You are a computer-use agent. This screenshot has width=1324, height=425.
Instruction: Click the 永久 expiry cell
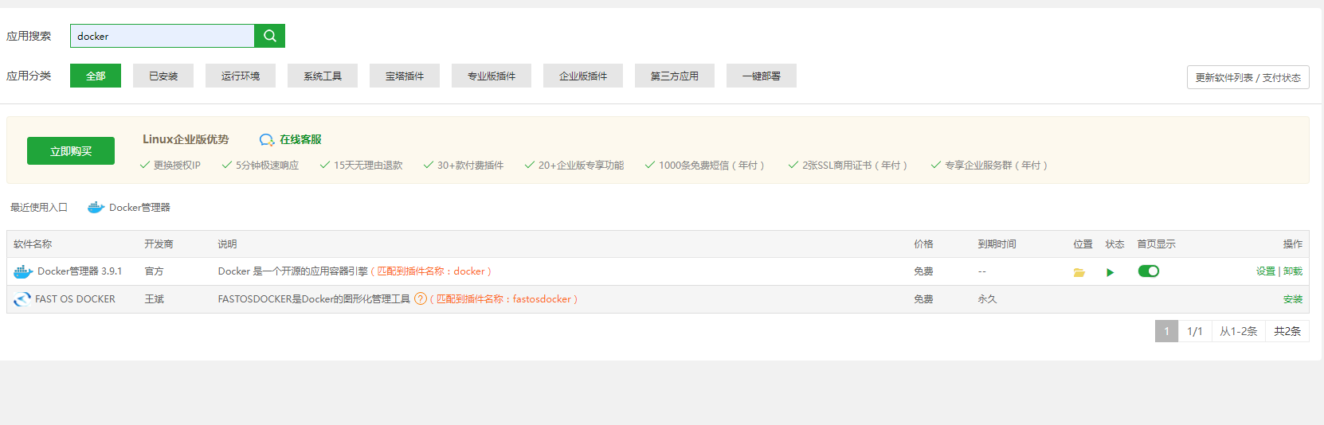987,299
